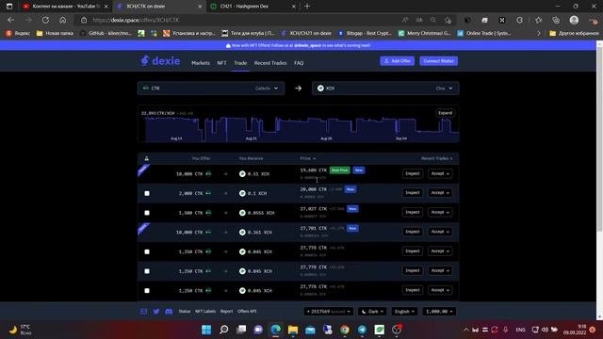Open the Dark theme dropdown
603x339 pixels.
coord(372,312)
